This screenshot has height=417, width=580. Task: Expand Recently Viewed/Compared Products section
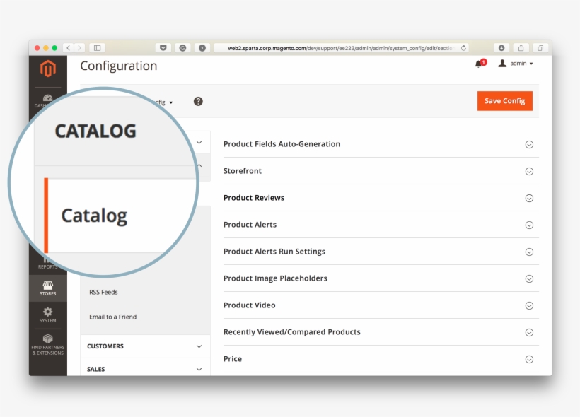[x=381, y=332]
